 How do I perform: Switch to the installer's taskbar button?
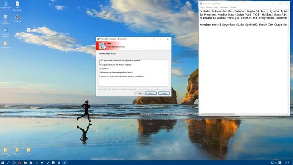click(x=65, y=163)
